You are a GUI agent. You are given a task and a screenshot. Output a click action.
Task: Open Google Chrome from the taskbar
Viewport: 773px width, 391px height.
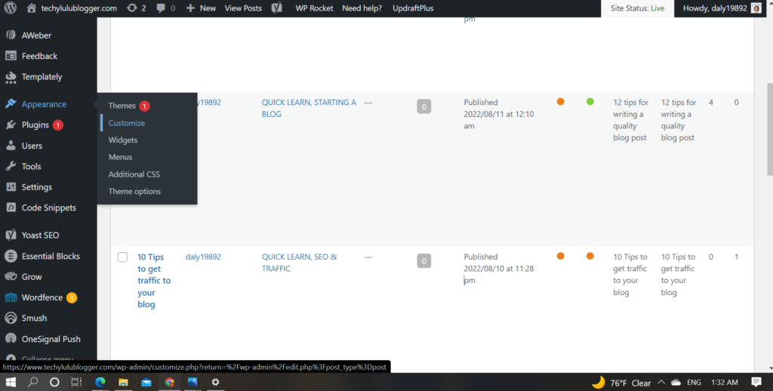170,383
